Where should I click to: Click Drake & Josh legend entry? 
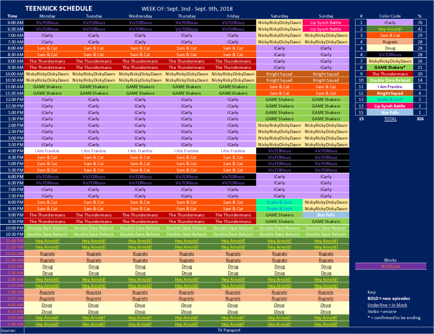click(x=390, y=99)
